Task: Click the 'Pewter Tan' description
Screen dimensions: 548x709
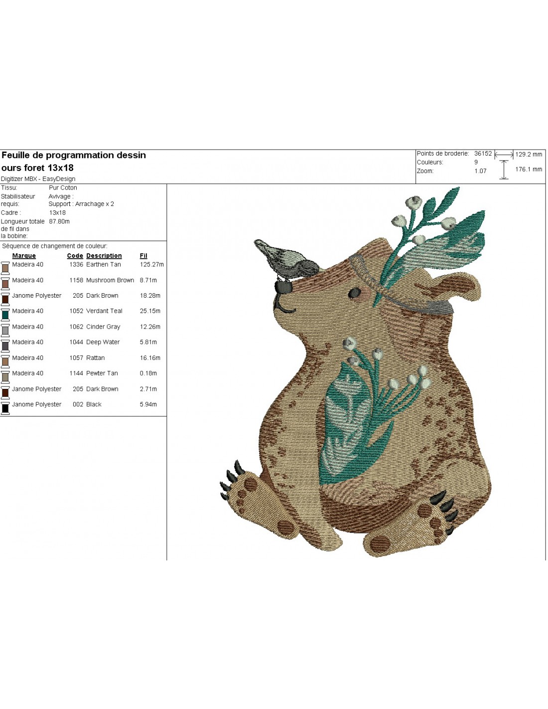Action: coord(102,373)
